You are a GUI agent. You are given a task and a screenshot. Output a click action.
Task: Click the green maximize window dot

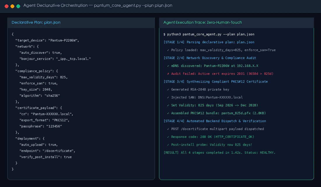[x=18, y=6]
